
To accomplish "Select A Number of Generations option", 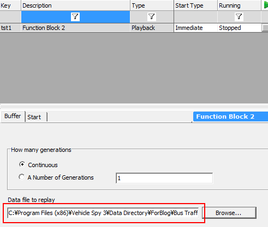I will coord(22,177).
